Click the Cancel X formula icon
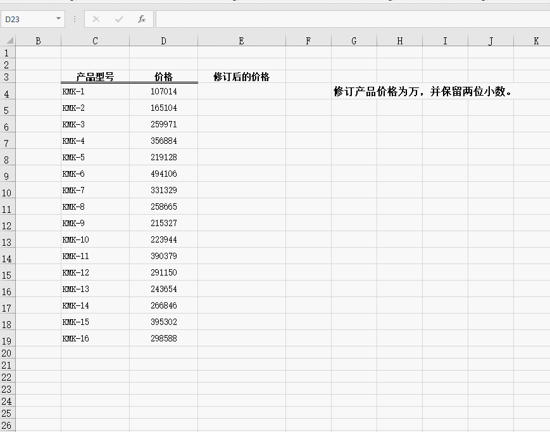550x432 pixels. click(x=96, y=19)
